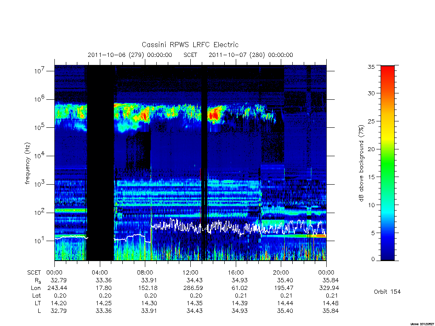Screen dimensions: 435x326
Task: Click the '12:00' time axis label
Action: click(x=191, y=273)
